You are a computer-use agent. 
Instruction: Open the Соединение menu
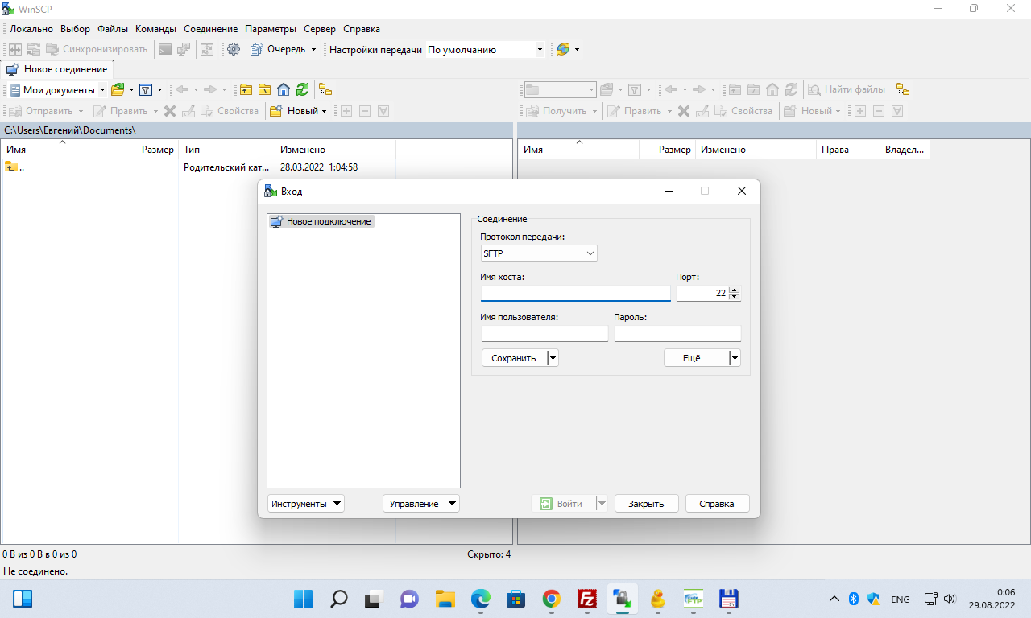click(210, 28)
